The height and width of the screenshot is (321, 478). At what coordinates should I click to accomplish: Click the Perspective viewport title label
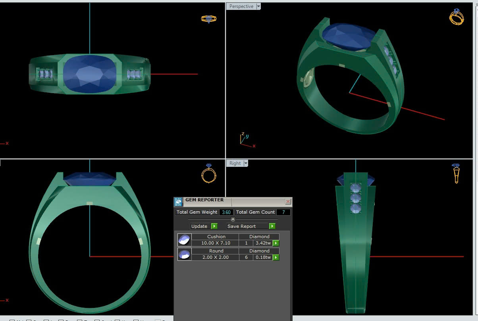[241, 6]
